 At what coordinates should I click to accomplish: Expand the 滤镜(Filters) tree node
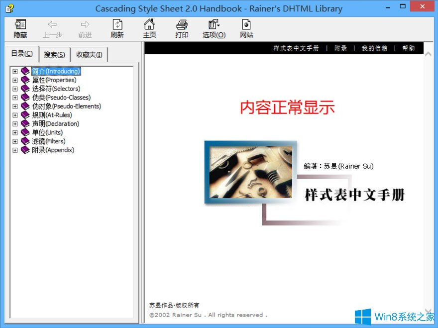pyautogui.click(x=15, y=141)
